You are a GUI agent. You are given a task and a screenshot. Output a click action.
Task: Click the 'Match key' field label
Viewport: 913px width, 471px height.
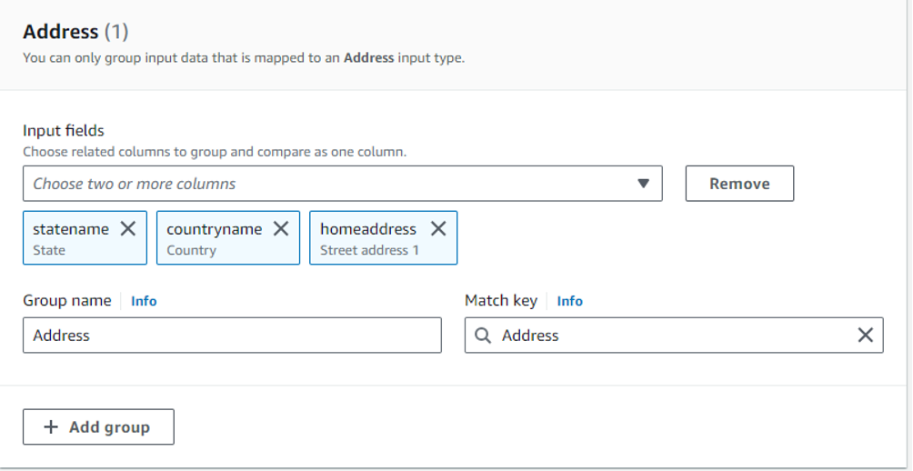click(501, 301)
